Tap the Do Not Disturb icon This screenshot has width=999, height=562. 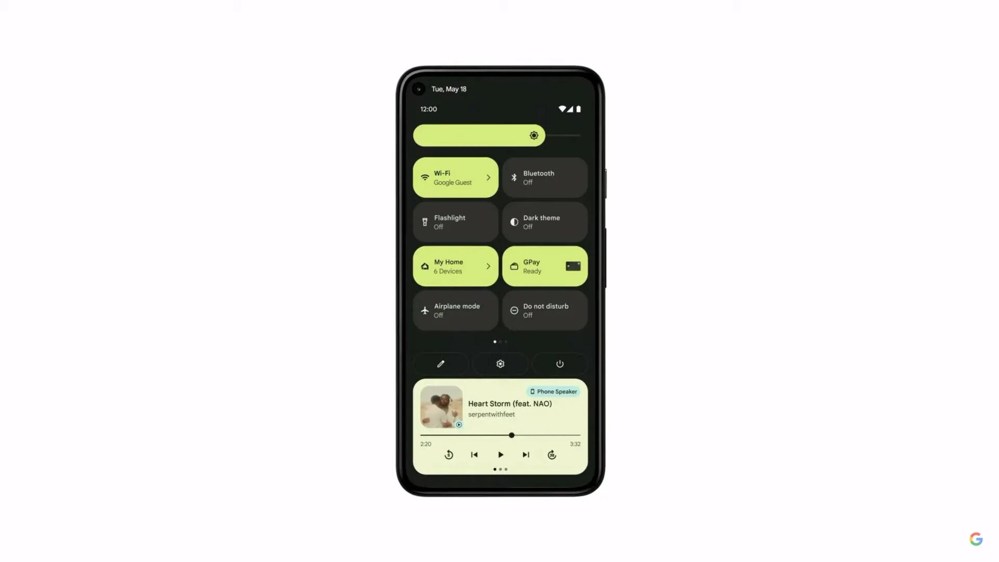[514, 310]
